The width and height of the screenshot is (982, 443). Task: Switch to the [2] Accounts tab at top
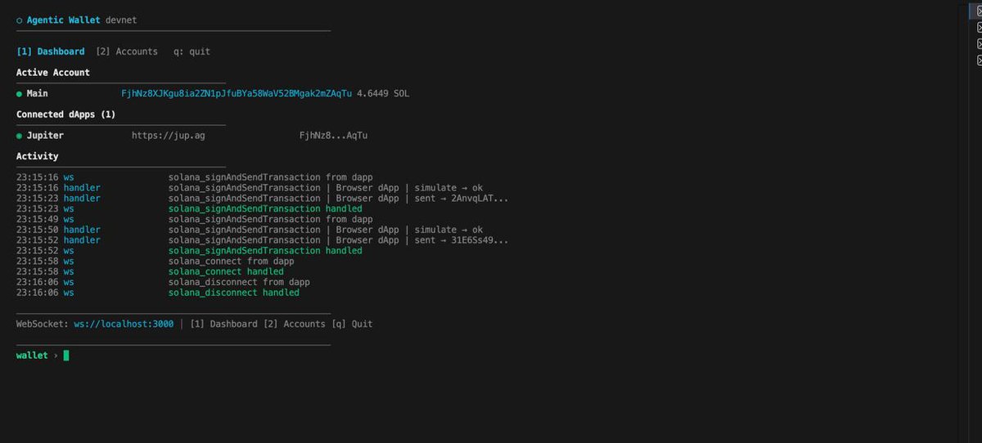point(127,51)
